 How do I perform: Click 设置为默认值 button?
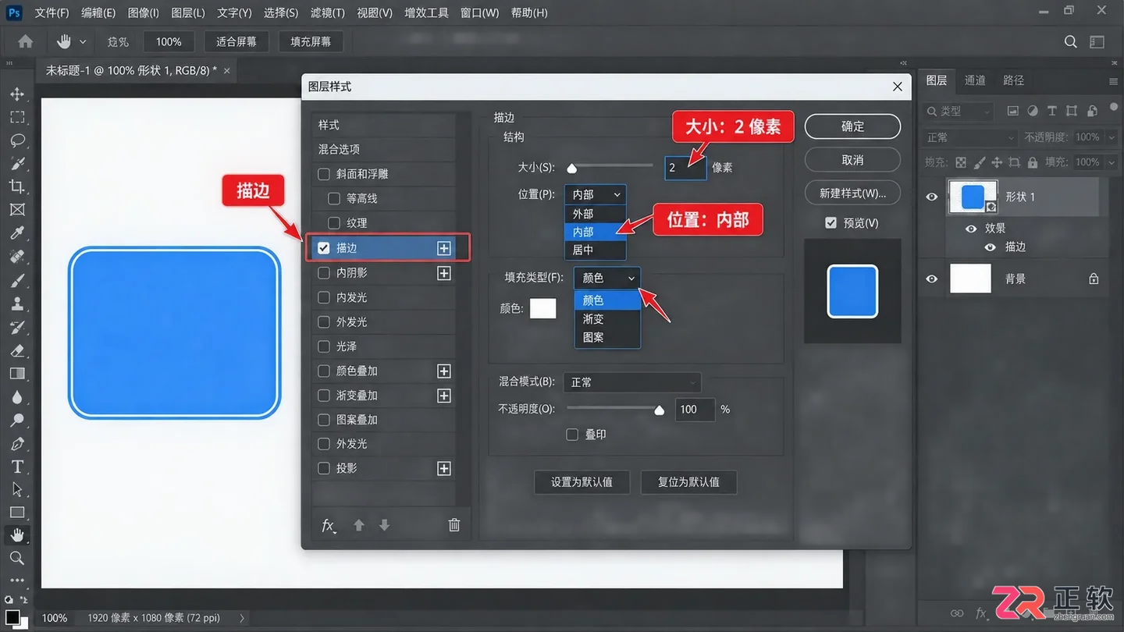click(582, 482)
